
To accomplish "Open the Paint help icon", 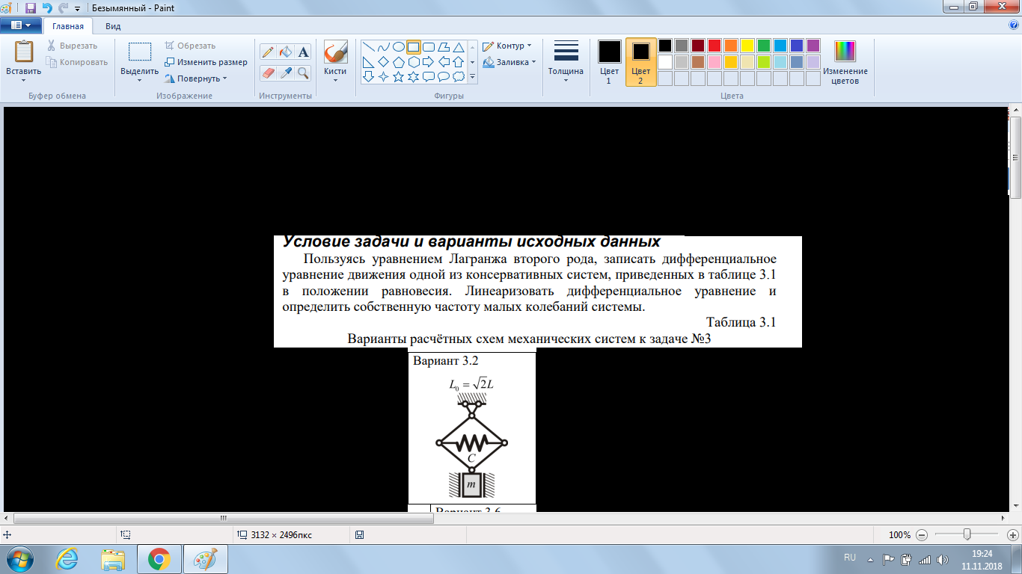I will click(1013, 25).
